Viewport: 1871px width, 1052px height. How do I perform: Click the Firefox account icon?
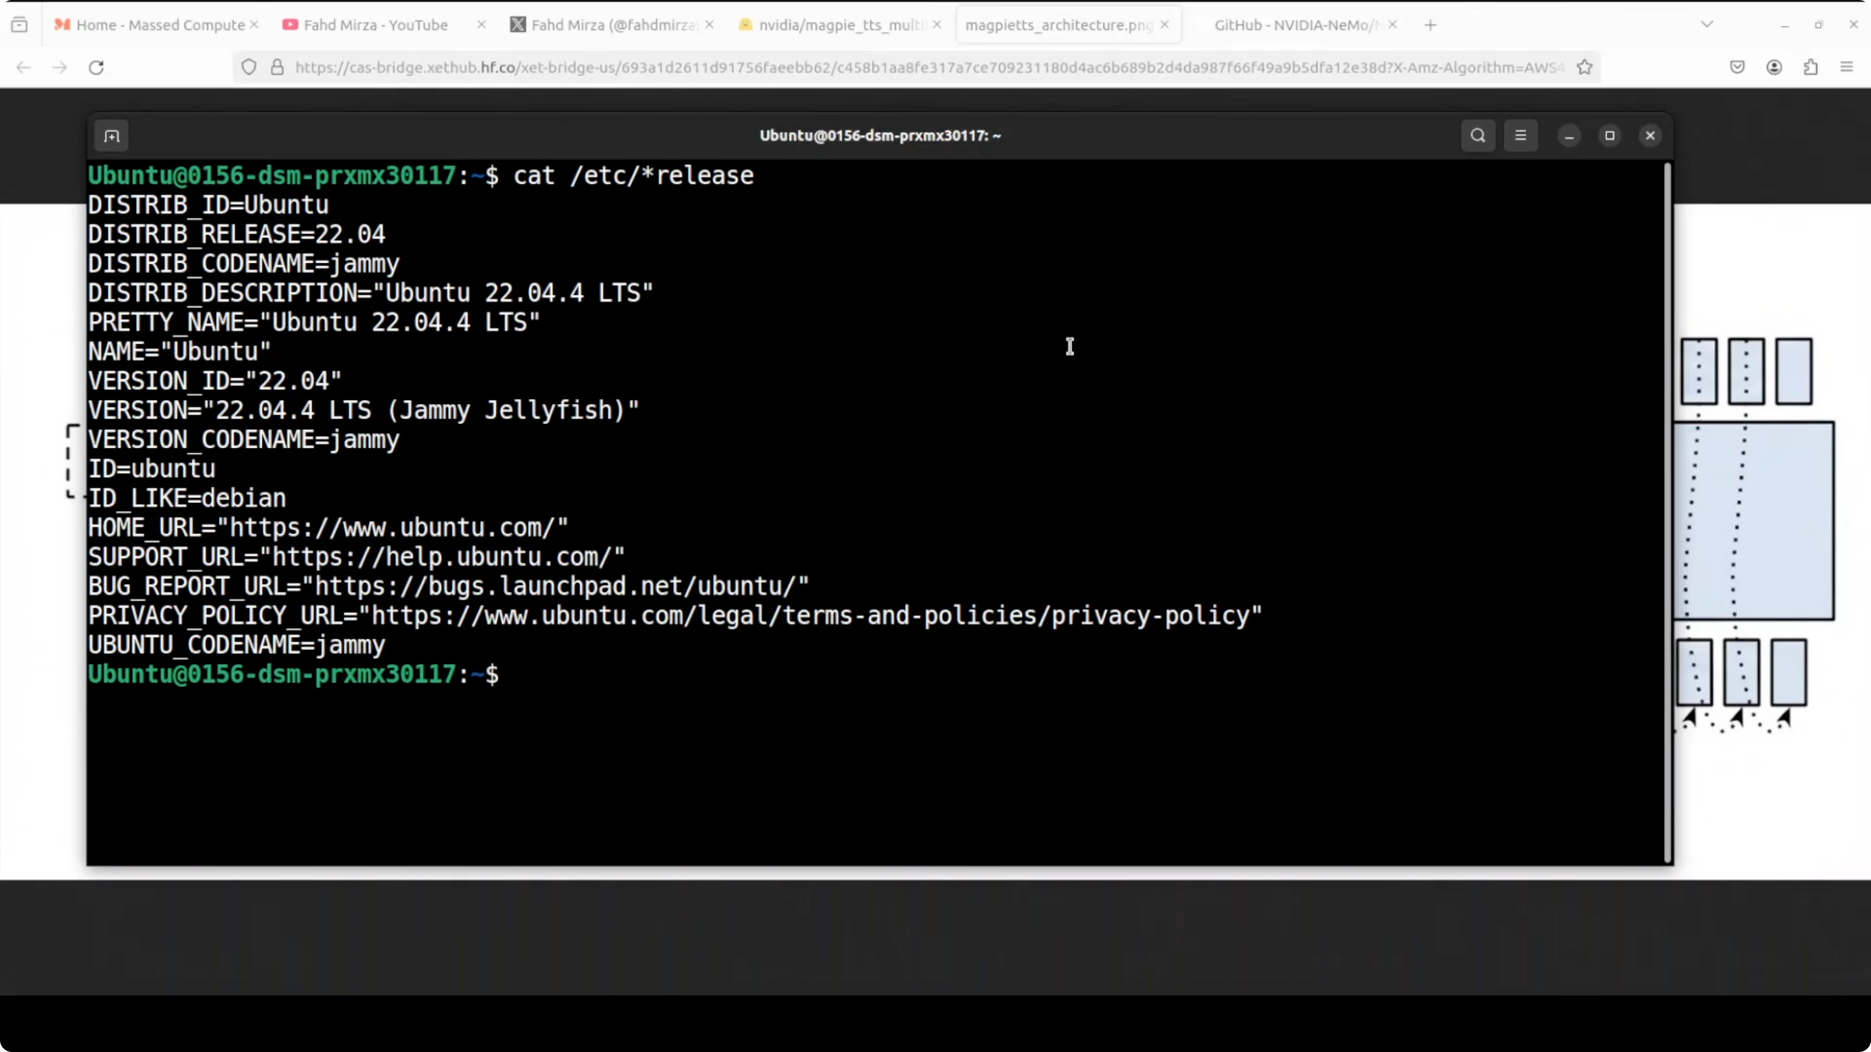[1774, 68]
